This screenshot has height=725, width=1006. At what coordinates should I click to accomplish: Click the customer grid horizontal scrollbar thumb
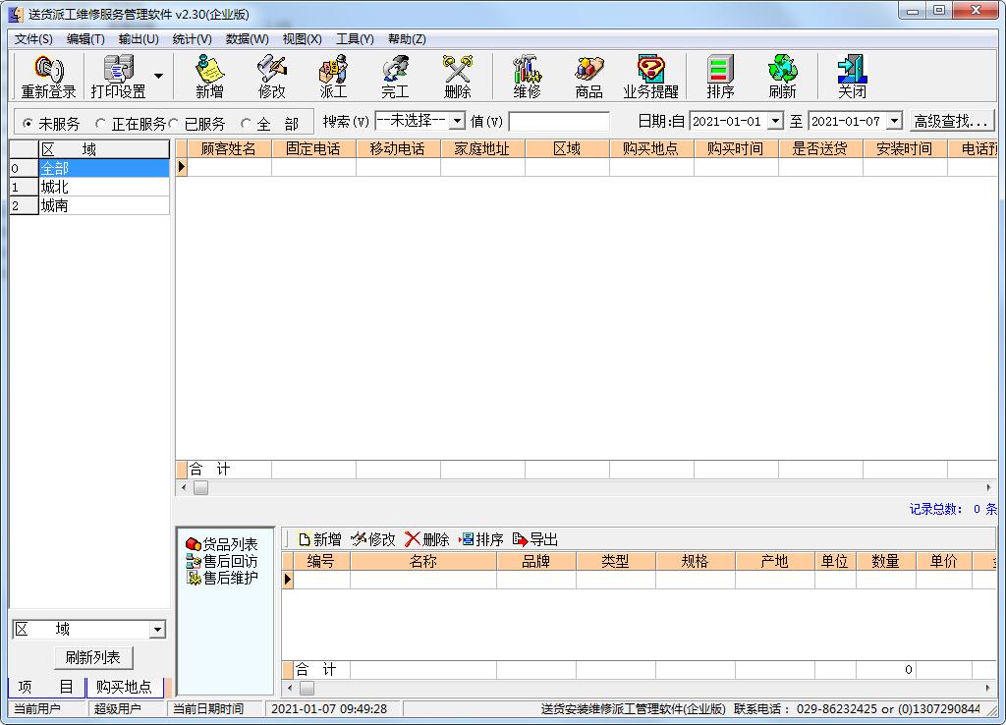pos(200,487)
